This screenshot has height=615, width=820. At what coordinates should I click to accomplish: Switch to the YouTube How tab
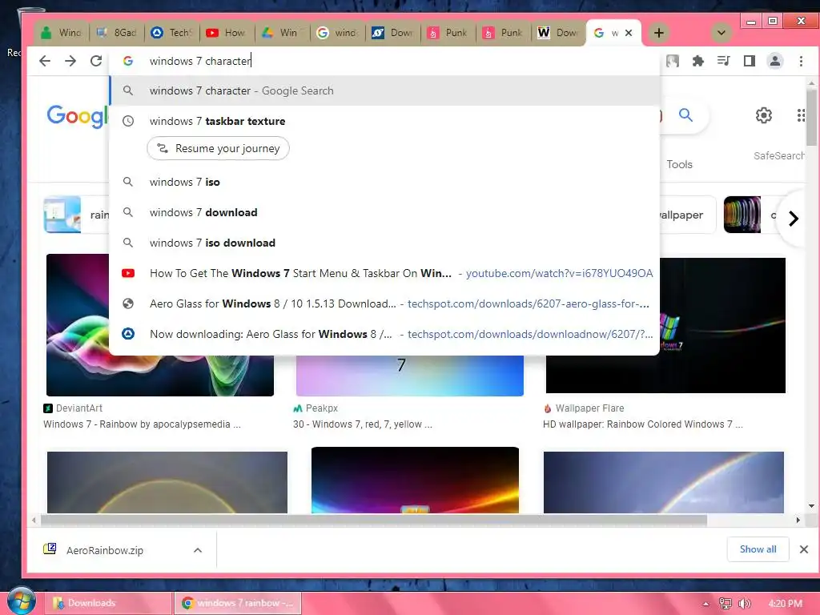[228, 33]
